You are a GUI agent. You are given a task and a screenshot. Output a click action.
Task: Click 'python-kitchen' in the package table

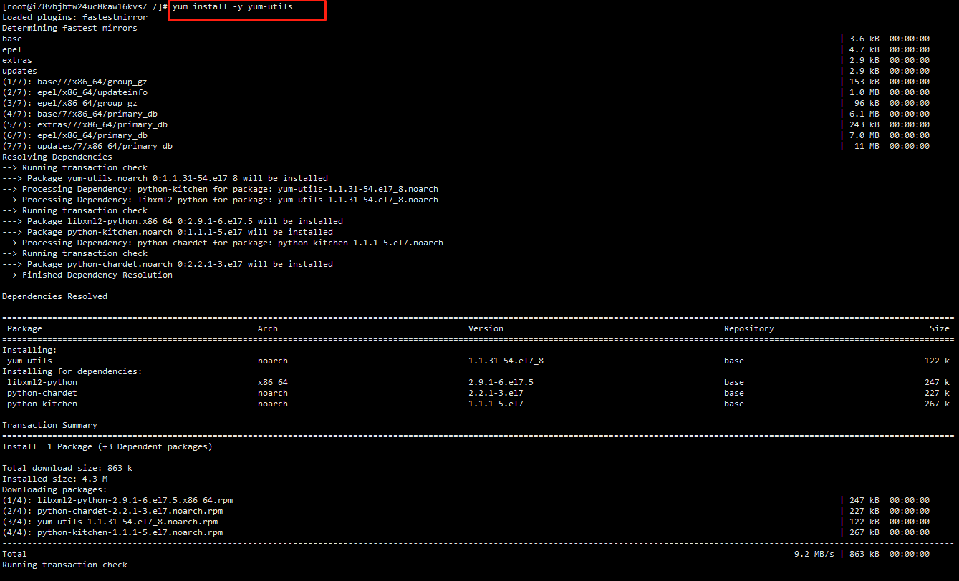42,404
